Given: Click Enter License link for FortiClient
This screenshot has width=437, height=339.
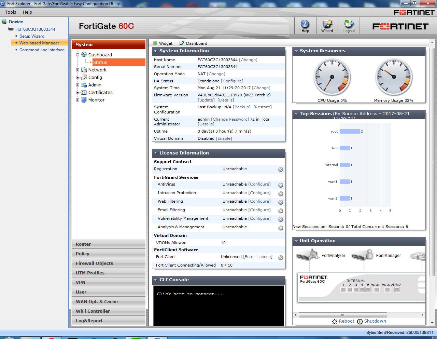Looking at the screenshot, I should (x=258, y=257).
